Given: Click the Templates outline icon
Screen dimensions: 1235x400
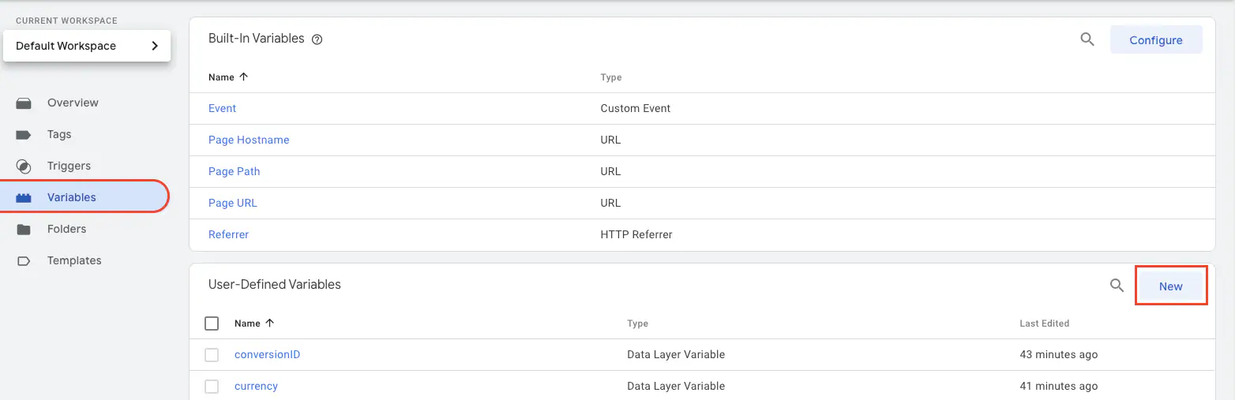Looking at the screenshot, I should [x=24, y=260].
